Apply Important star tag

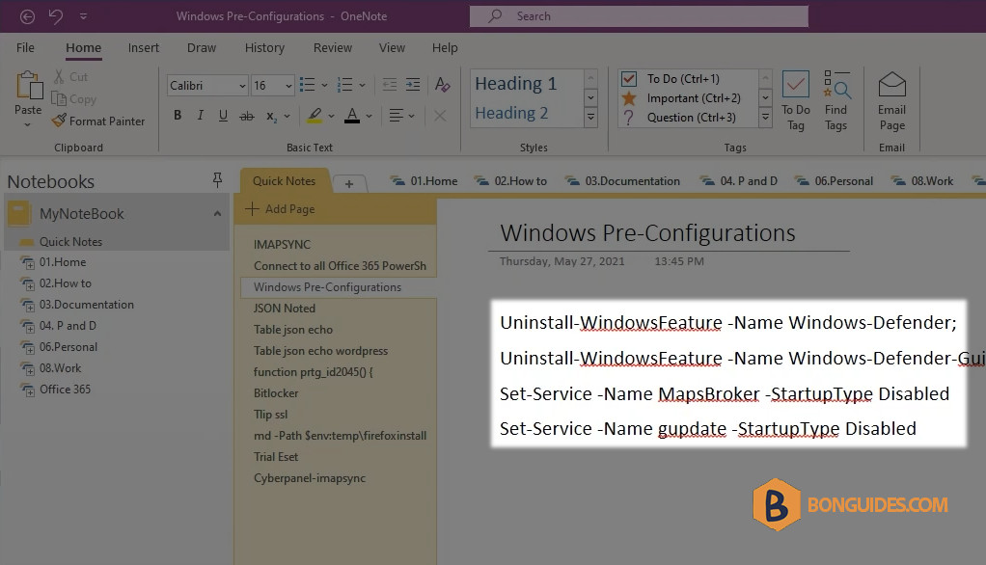(x=629, y=98)
